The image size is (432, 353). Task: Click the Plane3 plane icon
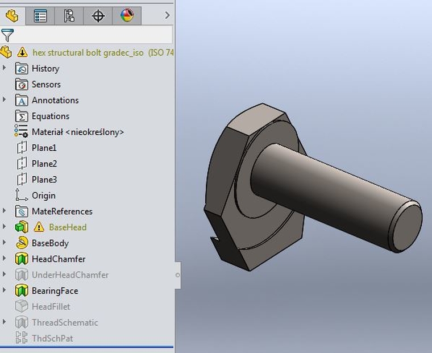pos(22,179)
